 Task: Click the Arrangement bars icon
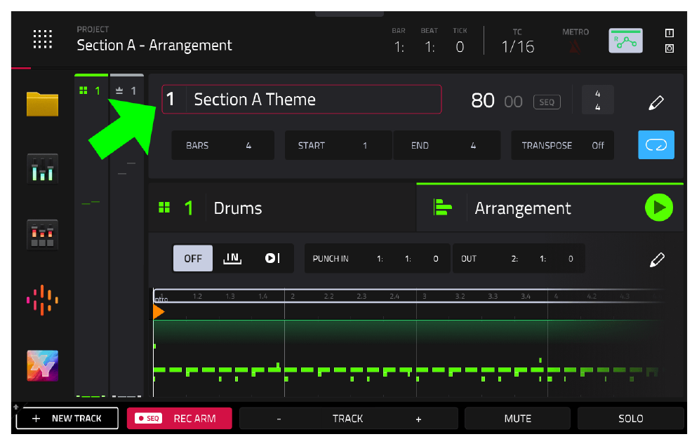442,207
